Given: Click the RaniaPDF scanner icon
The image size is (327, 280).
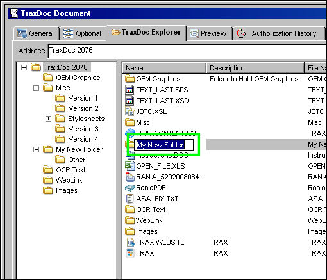Looking at the screenshot, I should 130,188.
